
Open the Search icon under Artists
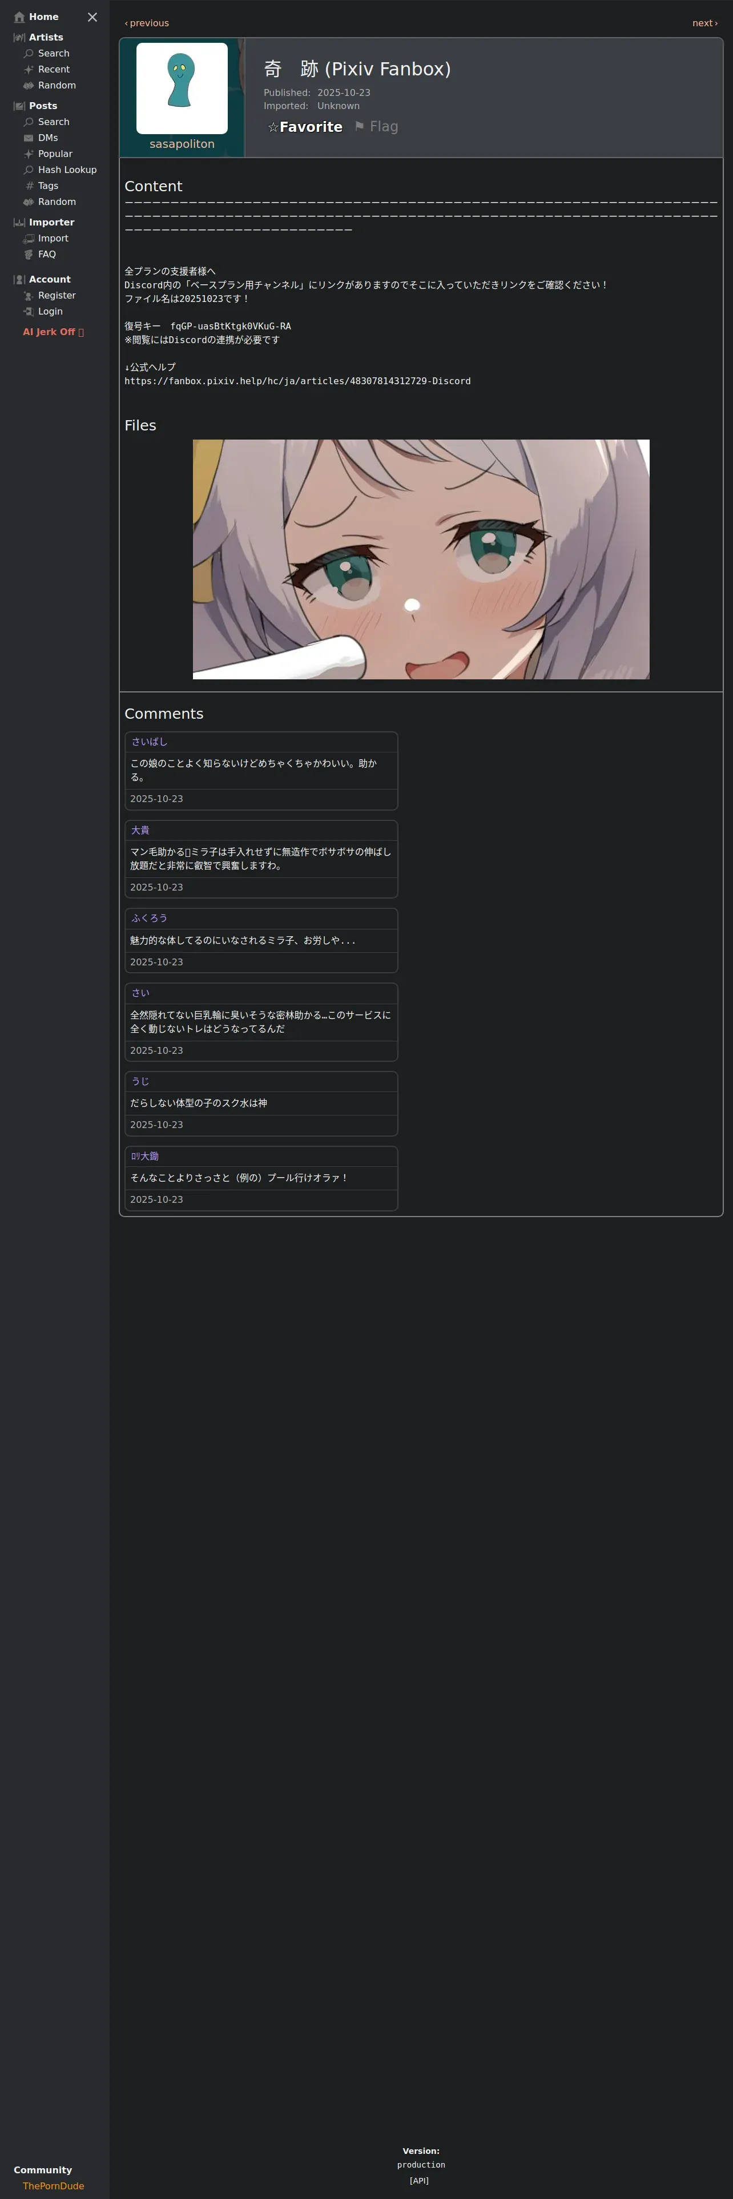click(29, 54)
